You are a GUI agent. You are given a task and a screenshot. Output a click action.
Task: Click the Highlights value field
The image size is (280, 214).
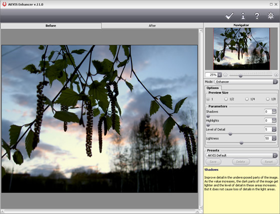click(268, 120)
